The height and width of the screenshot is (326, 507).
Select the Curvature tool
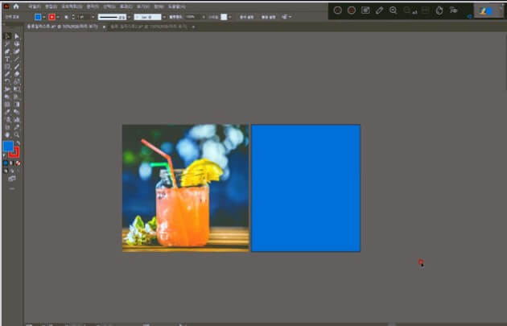pos(17,52)
